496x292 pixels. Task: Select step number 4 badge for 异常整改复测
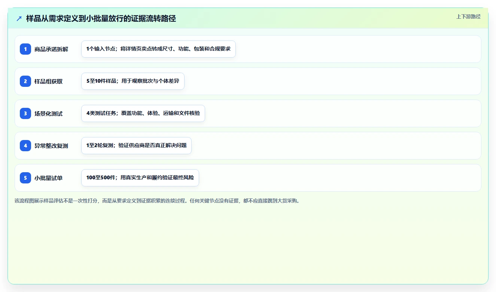coord(25,146)
